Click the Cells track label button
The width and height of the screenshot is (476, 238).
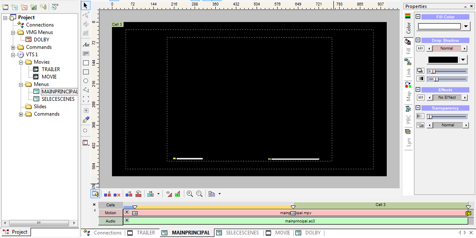[x=110, y=205]
